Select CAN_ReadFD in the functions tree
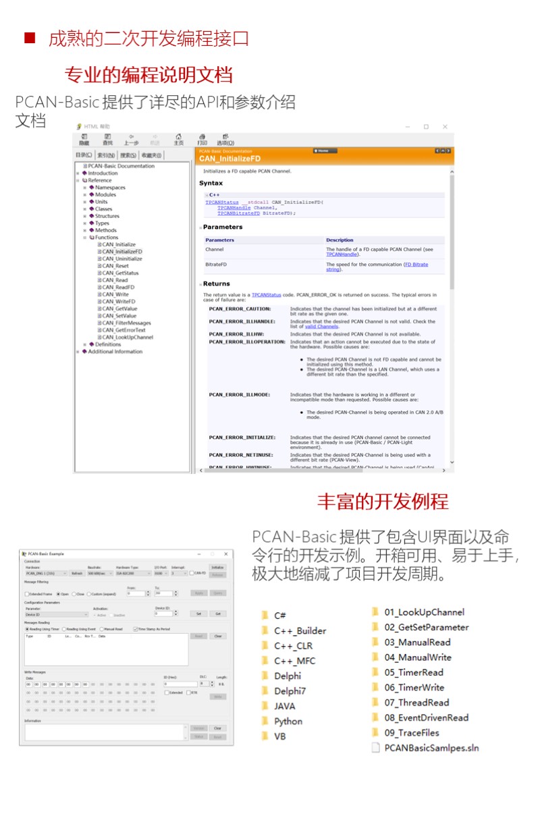Screen dimensions: 540x816 [x=118, y=288]
